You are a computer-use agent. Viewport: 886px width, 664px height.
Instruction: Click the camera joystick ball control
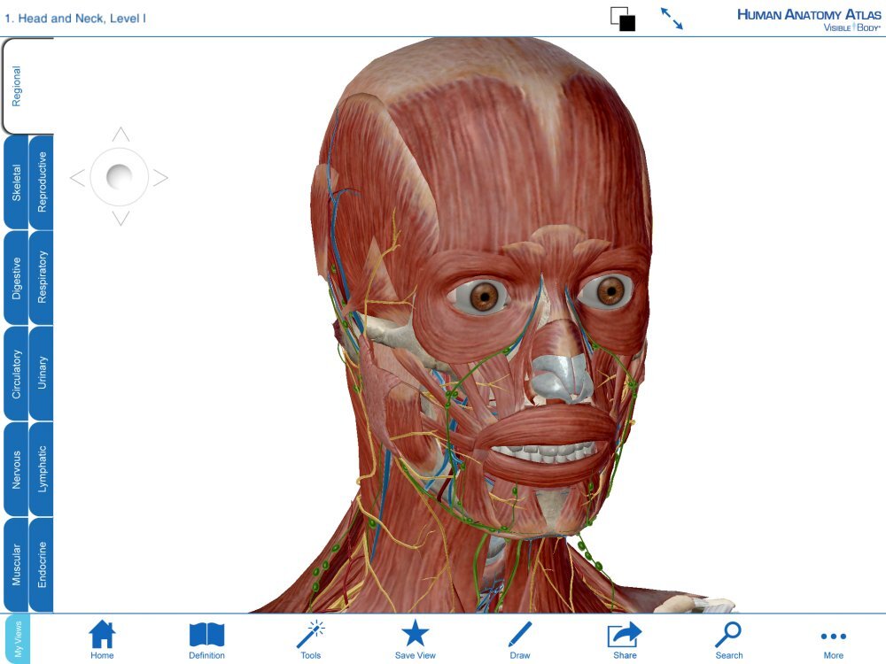click(x=118, y=176)
